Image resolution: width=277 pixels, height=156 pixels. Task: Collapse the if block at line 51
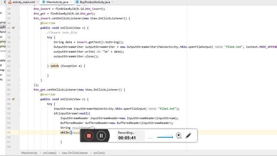pos(19,114)
